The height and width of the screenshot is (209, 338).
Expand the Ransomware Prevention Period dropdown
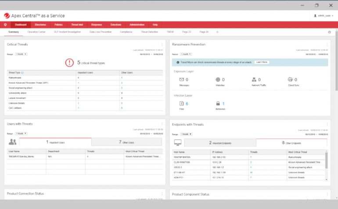coord(187,54)
